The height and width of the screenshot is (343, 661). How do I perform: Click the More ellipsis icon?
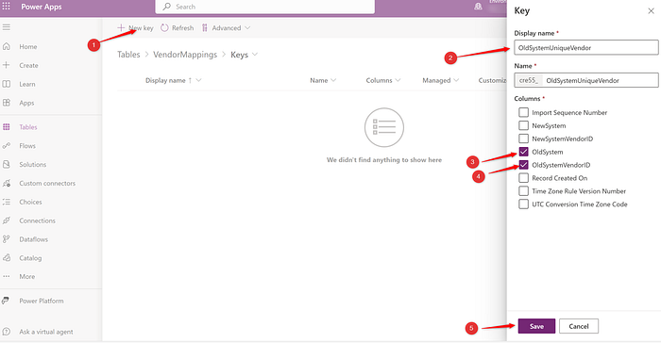(x=7, y=276)
